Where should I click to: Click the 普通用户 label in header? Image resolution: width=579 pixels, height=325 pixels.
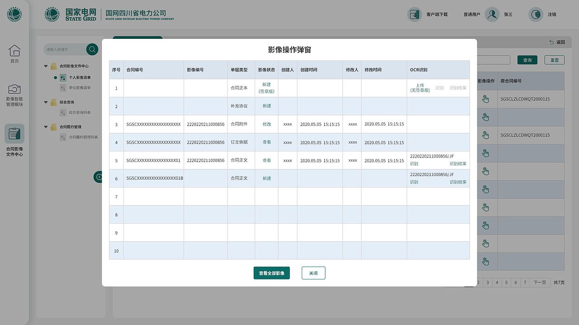[x=472, y=14]
